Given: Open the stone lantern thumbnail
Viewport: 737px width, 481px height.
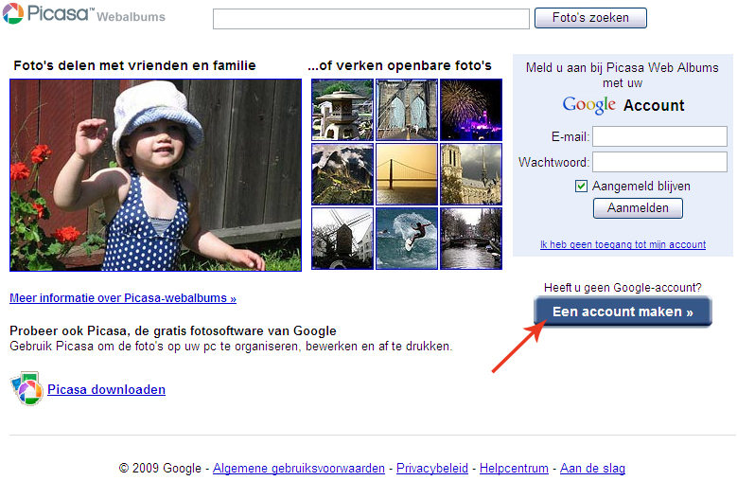Looking at the screenshot, I should (x=342, y=110).
